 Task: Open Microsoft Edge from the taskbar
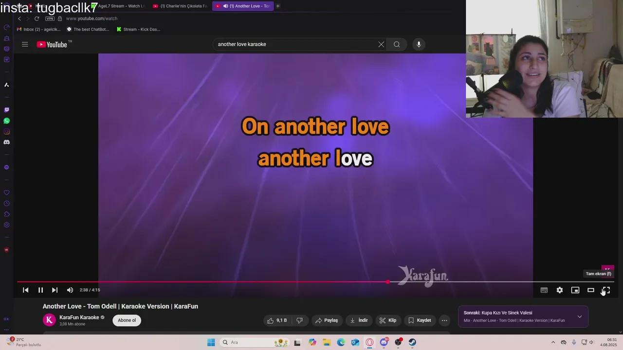click(x=341, y=342)
